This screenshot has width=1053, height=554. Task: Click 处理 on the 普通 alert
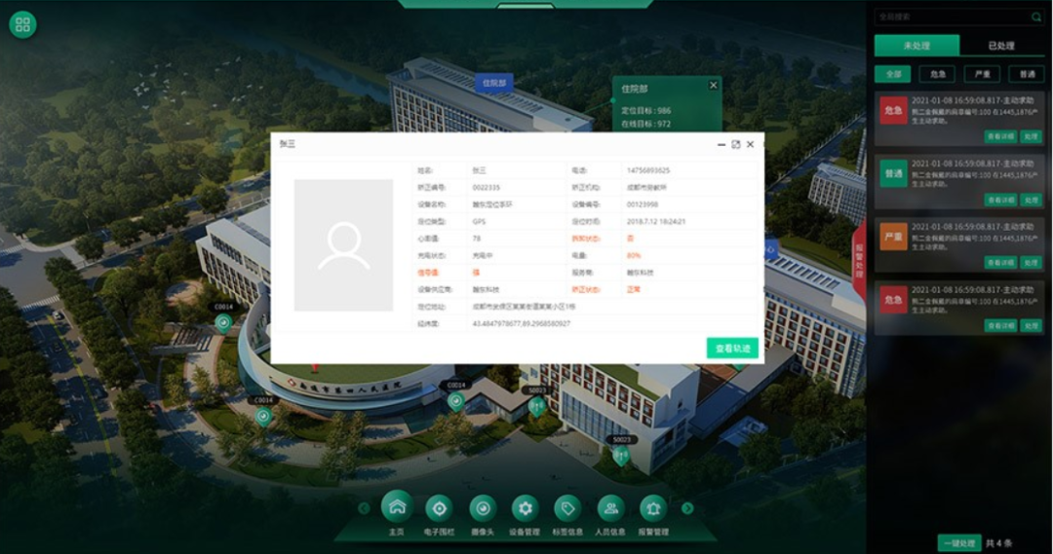[1031, 200]
